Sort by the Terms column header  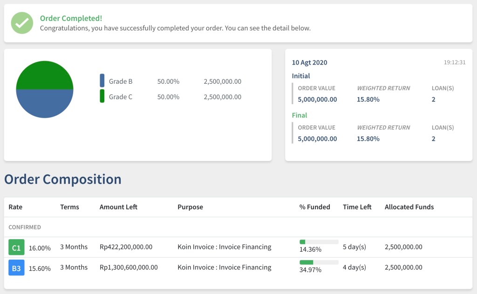69,207
